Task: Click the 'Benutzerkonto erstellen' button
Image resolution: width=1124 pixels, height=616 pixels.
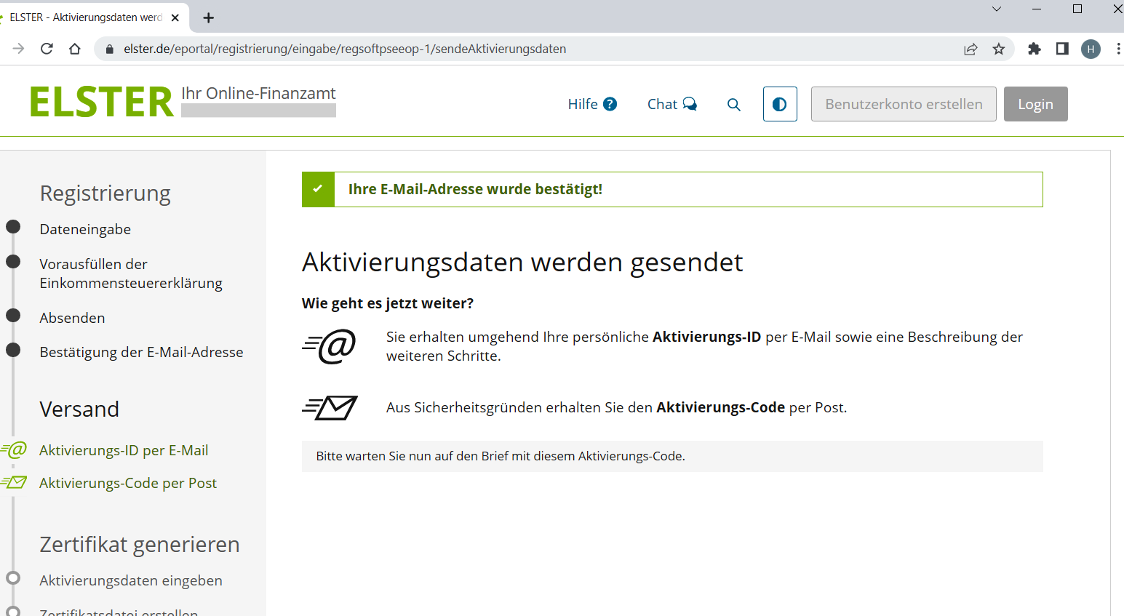Action: 904,103
